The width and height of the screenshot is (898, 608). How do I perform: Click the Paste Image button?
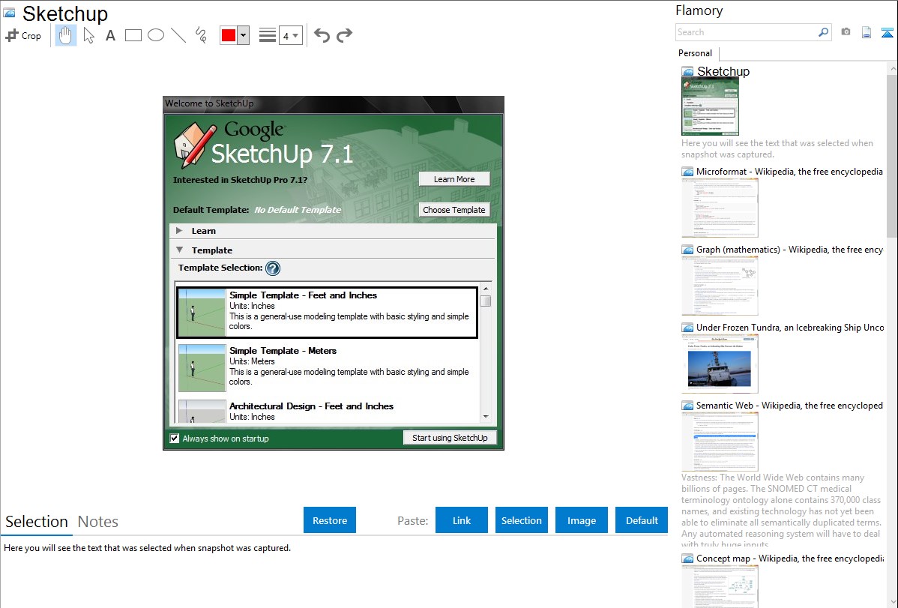(x=581, y=520)
